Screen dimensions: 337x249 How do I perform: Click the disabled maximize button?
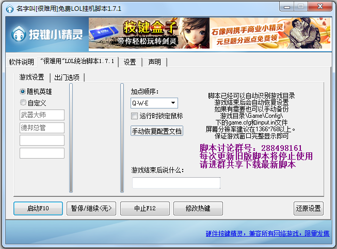coord(301,7)
